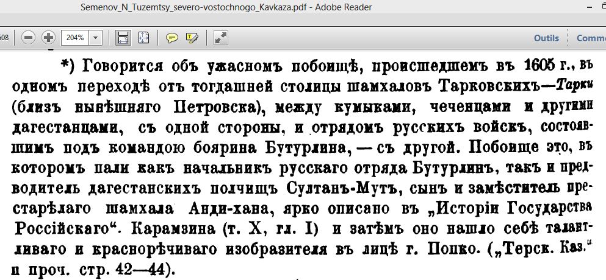Open the Outils panel

click(546, 38)
